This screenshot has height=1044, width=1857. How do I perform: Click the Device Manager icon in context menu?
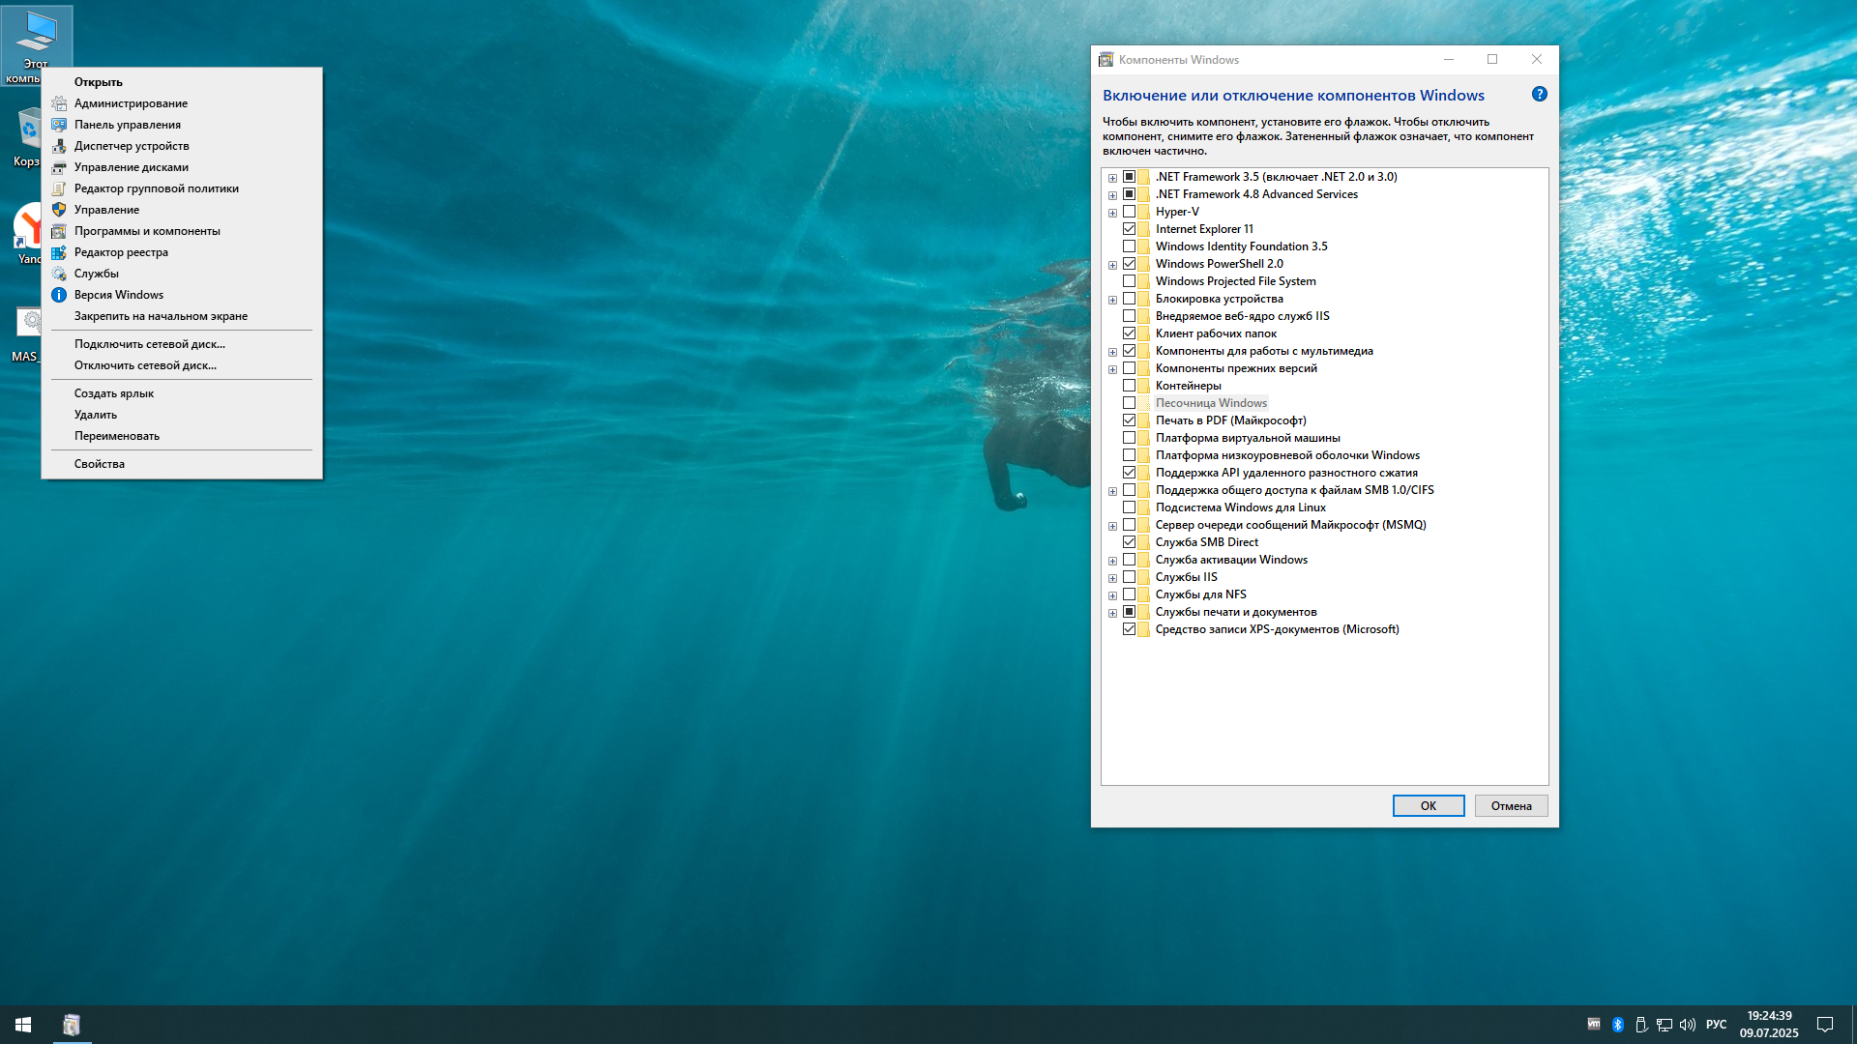(59, 146)
